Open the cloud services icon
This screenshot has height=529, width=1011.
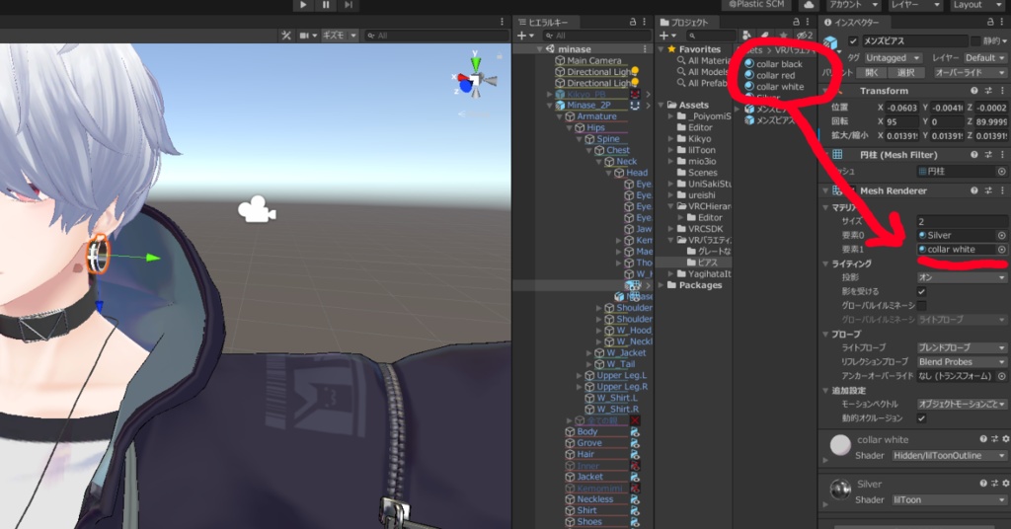809,5
